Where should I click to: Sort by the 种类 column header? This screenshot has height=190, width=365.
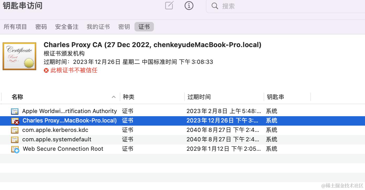click(x=129, y=97)
